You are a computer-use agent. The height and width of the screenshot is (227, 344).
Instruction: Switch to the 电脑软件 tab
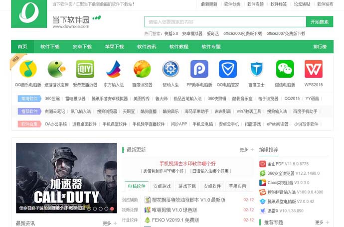point(137,186)
